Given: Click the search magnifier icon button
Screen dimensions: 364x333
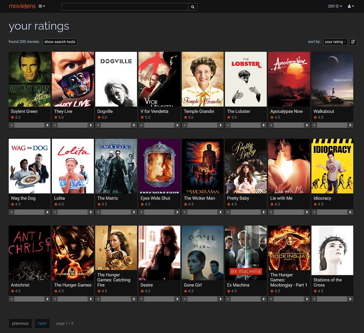Looking at the screenshot, I should pos(193,7).
